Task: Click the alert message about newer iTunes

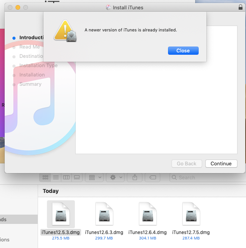Action: click(131, 30)
